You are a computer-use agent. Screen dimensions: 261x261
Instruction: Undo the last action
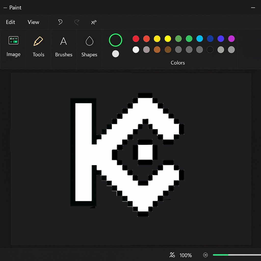(x=60, y=22)
